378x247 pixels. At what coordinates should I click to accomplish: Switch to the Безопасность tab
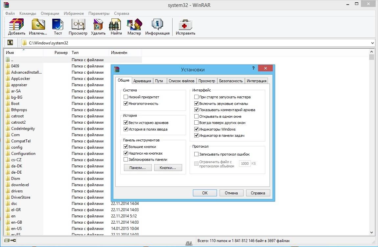pos(231,81)
